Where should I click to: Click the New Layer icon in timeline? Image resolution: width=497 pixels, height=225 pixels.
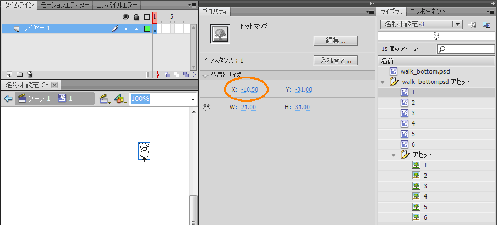tap(9, 74)
